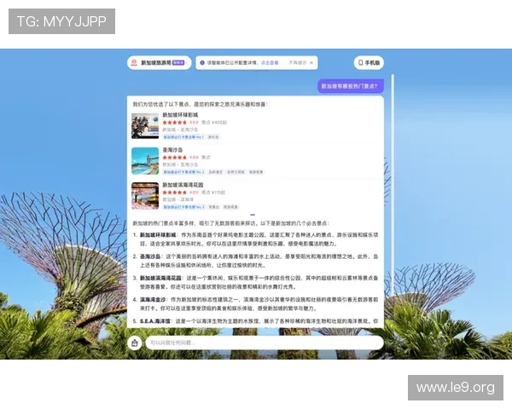Screen dimensions: 512x409
Task: Switch to 手机版 mobile view
Action: (x=369, y=62)
